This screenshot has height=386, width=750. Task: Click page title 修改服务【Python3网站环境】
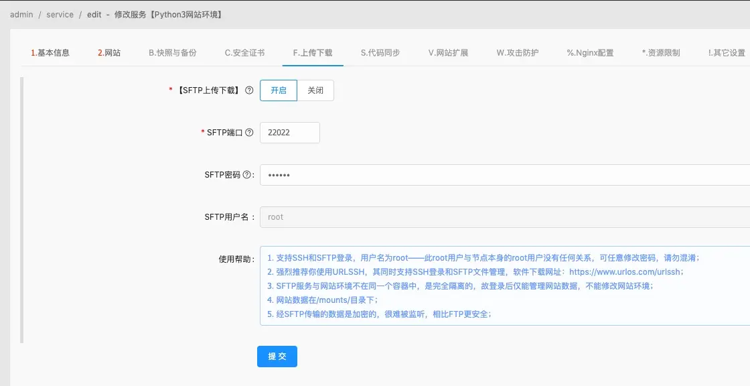coord(168,14)
